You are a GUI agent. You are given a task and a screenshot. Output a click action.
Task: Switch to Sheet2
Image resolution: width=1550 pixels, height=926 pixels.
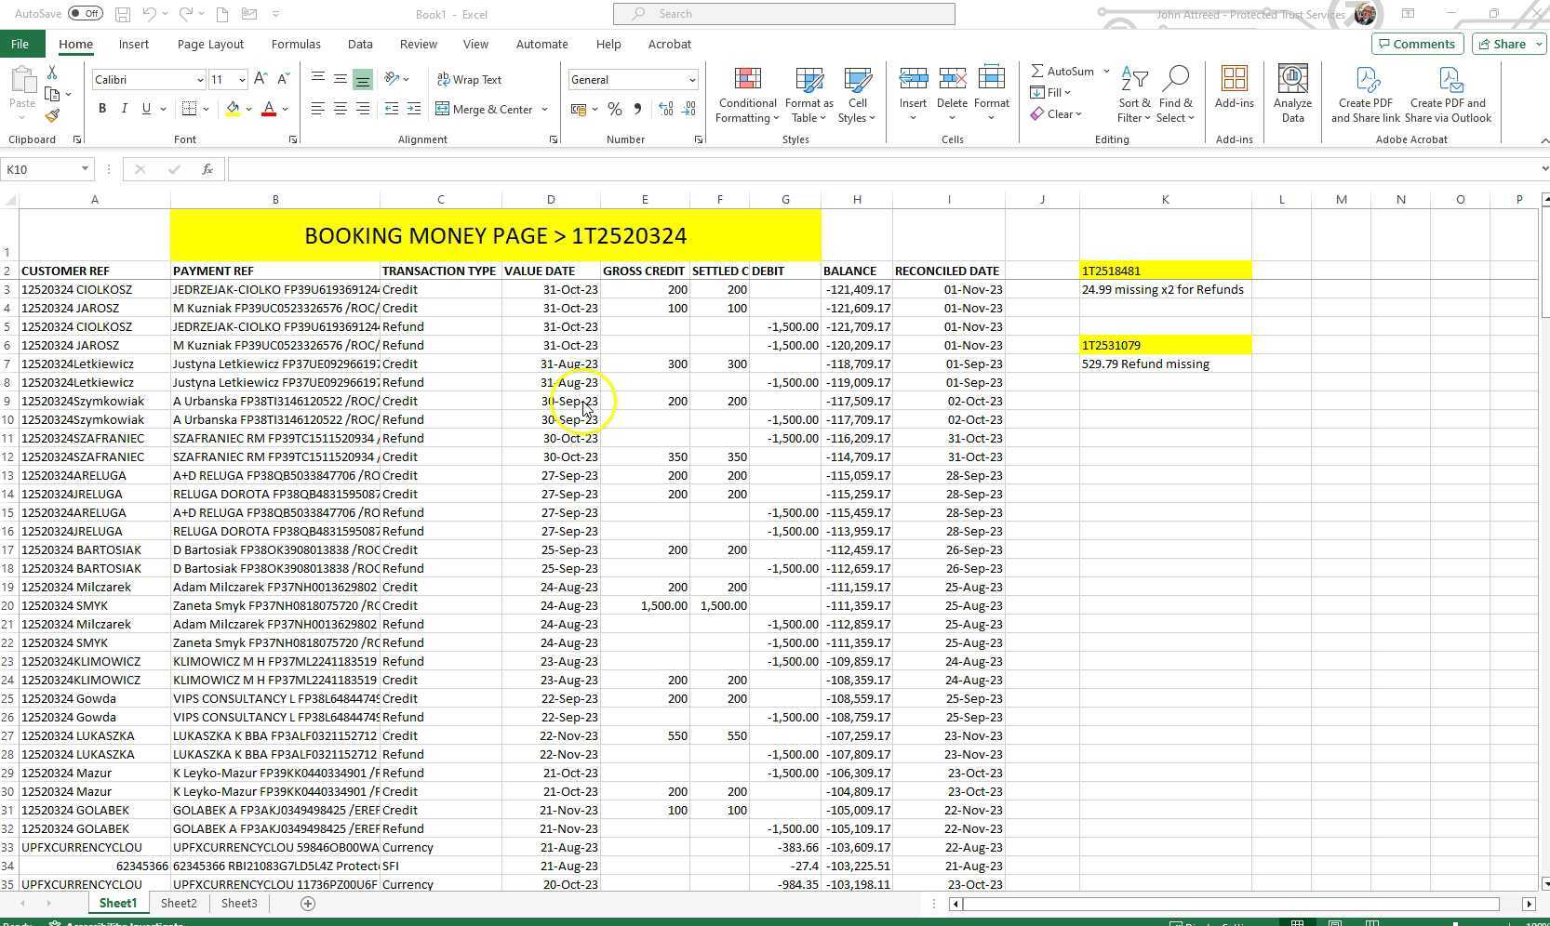coord(178,903)
